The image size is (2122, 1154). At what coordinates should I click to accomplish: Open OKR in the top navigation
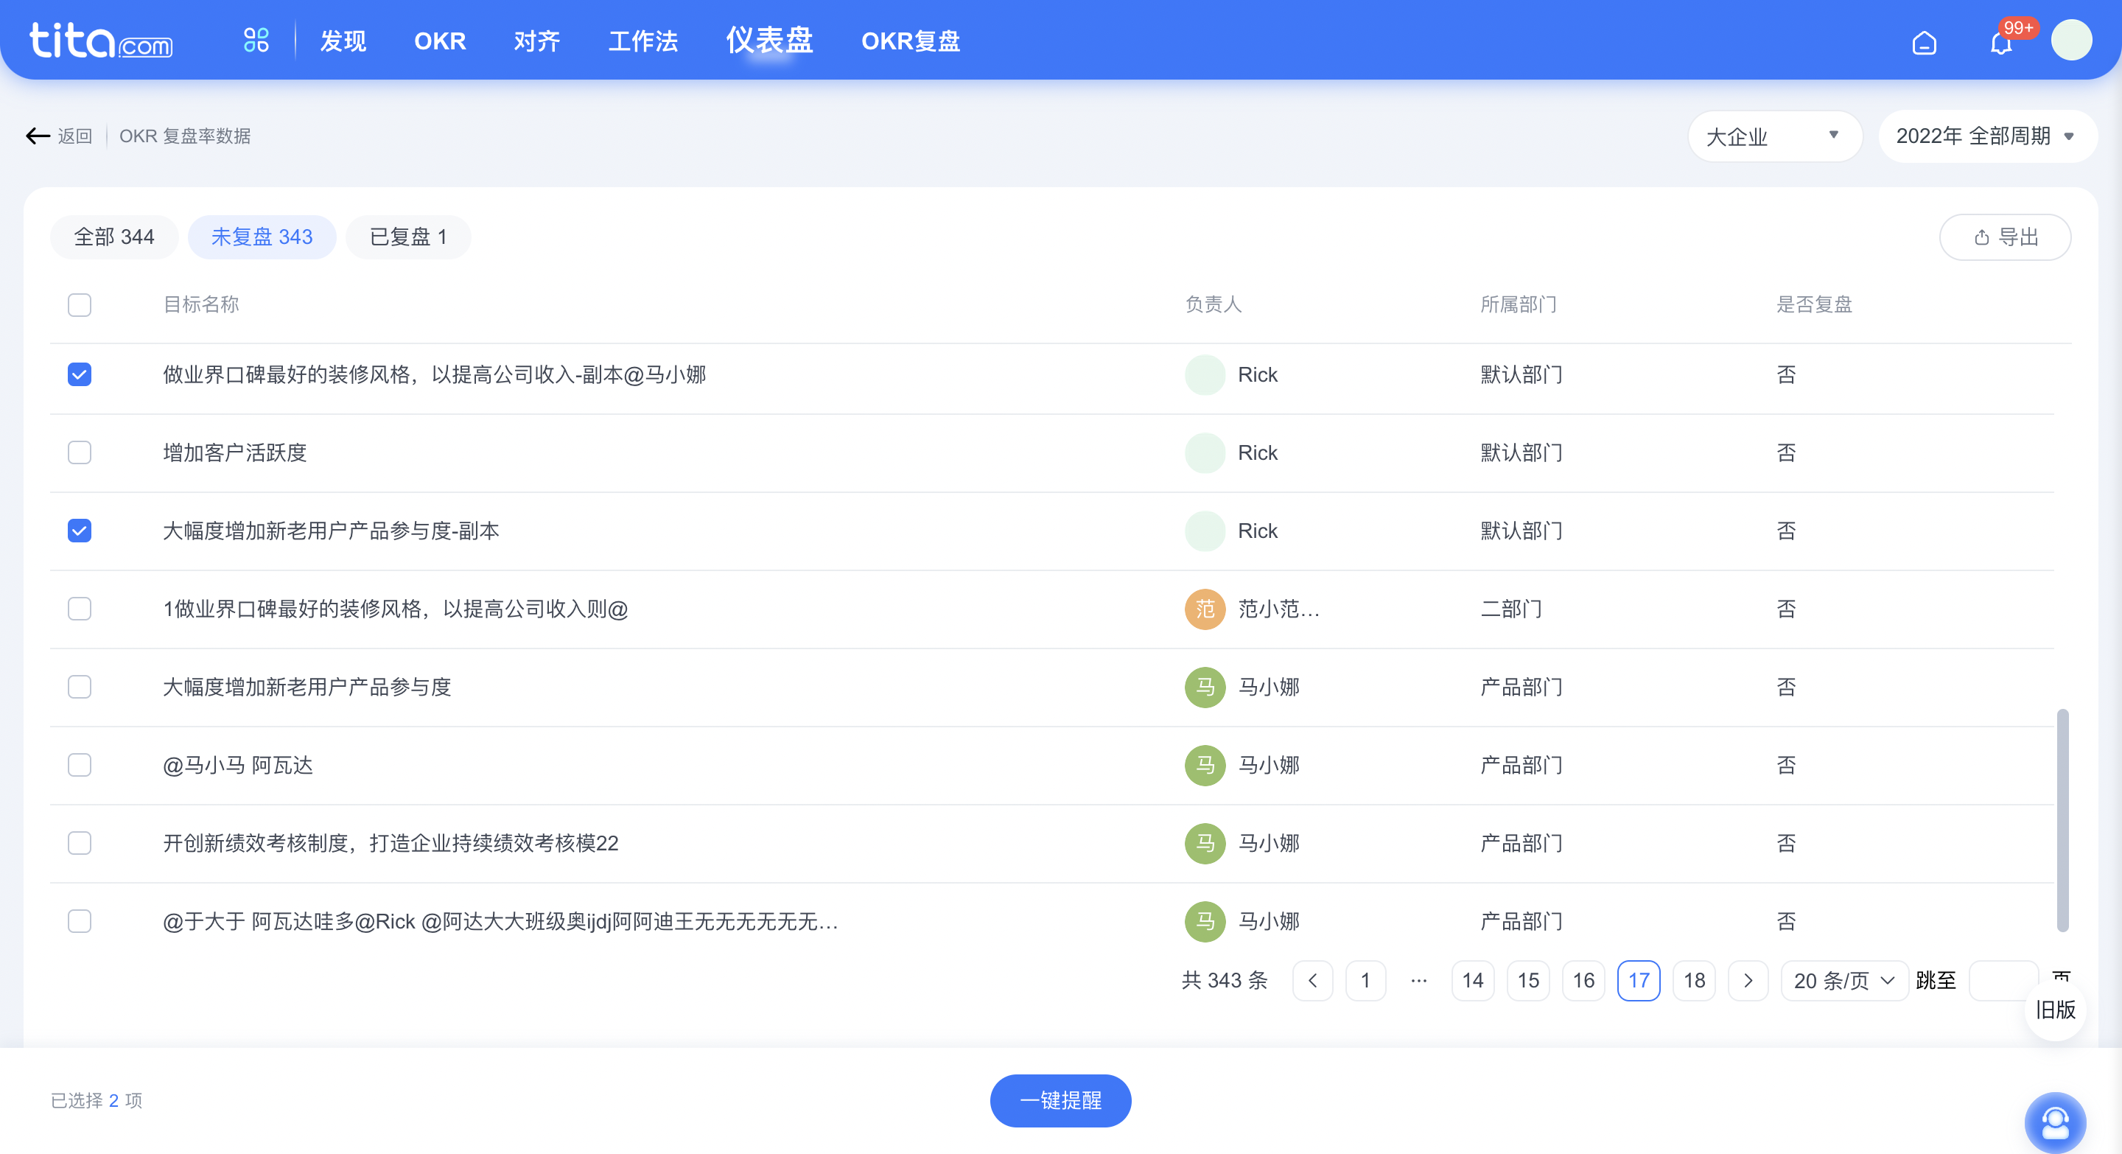pyautogui.click(x=440, y=41)
